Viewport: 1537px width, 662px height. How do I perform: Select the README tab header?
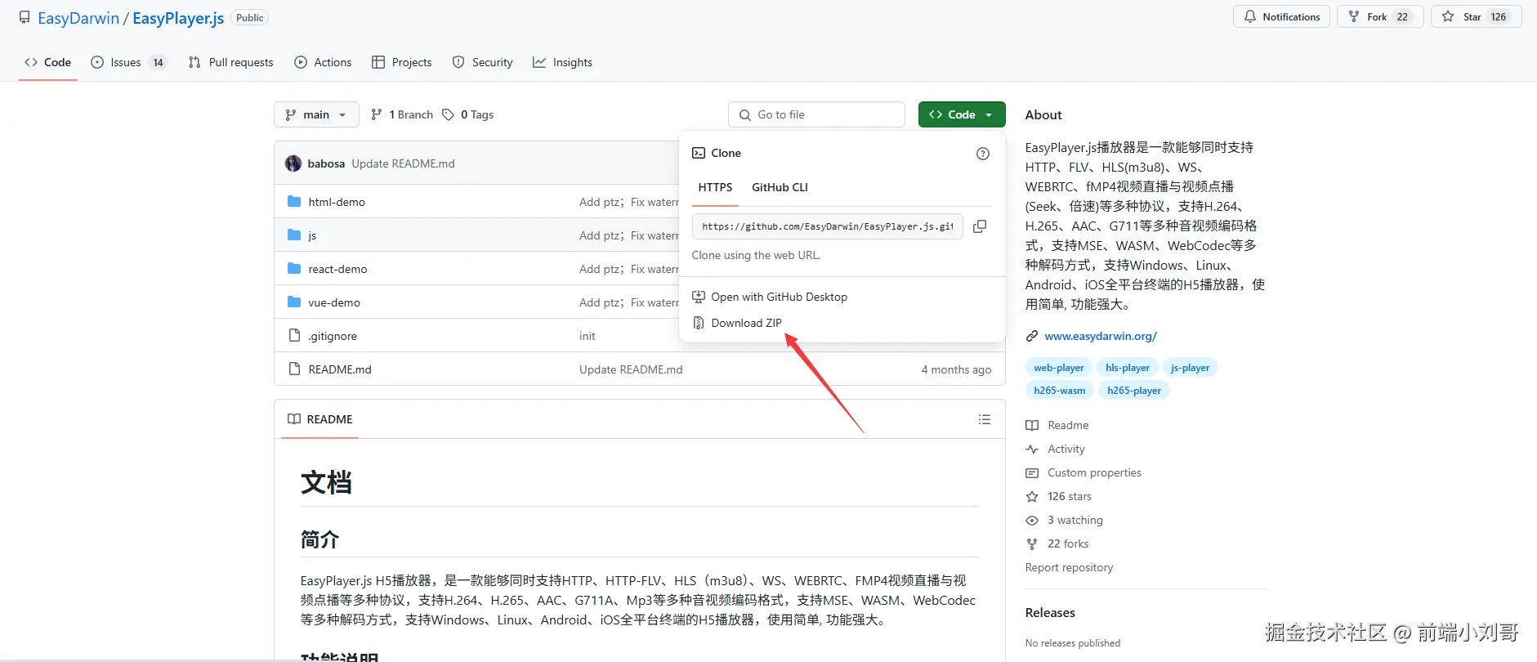[320, 419]
